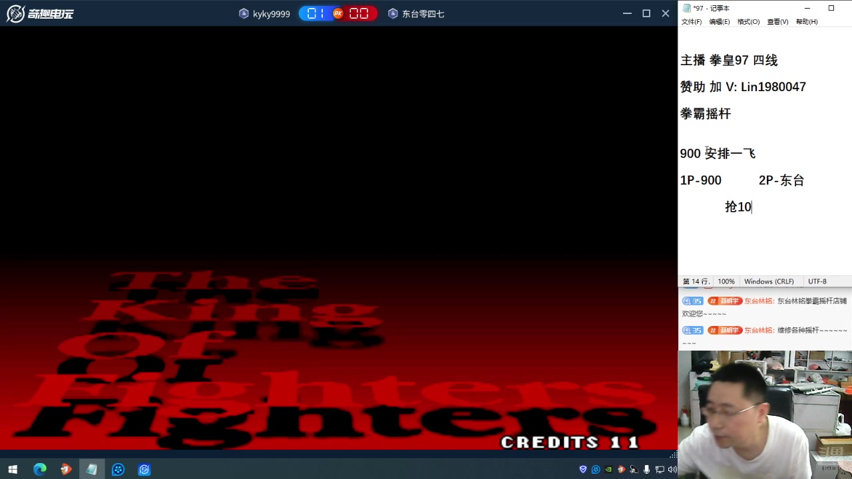Click the text 2P-东台 in Notepad
Image resolution: width=852 pixels, height=479 pixels.
point(781,180)
